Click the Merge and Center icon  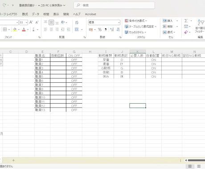pyautogui.click(x=77, y=29)
